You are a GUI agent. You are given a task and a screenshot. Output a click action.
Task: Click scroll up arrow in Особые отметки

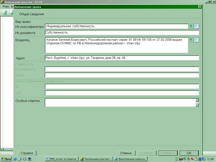pyautogui.click(x=197, y=100)
